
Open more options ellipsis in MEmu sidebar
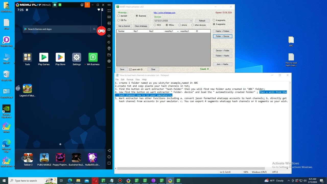(109, 67)
